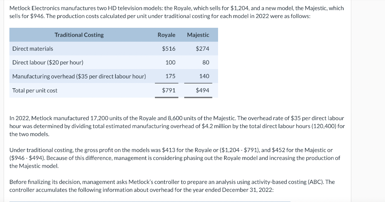Click the 'Traditional Costing' table header

tap(79, 35)
